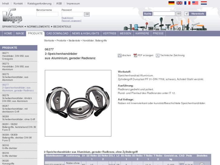The height and width of the screenshot is (165, 220).
Task: Open the Impressum link
Action: (73, 4)
